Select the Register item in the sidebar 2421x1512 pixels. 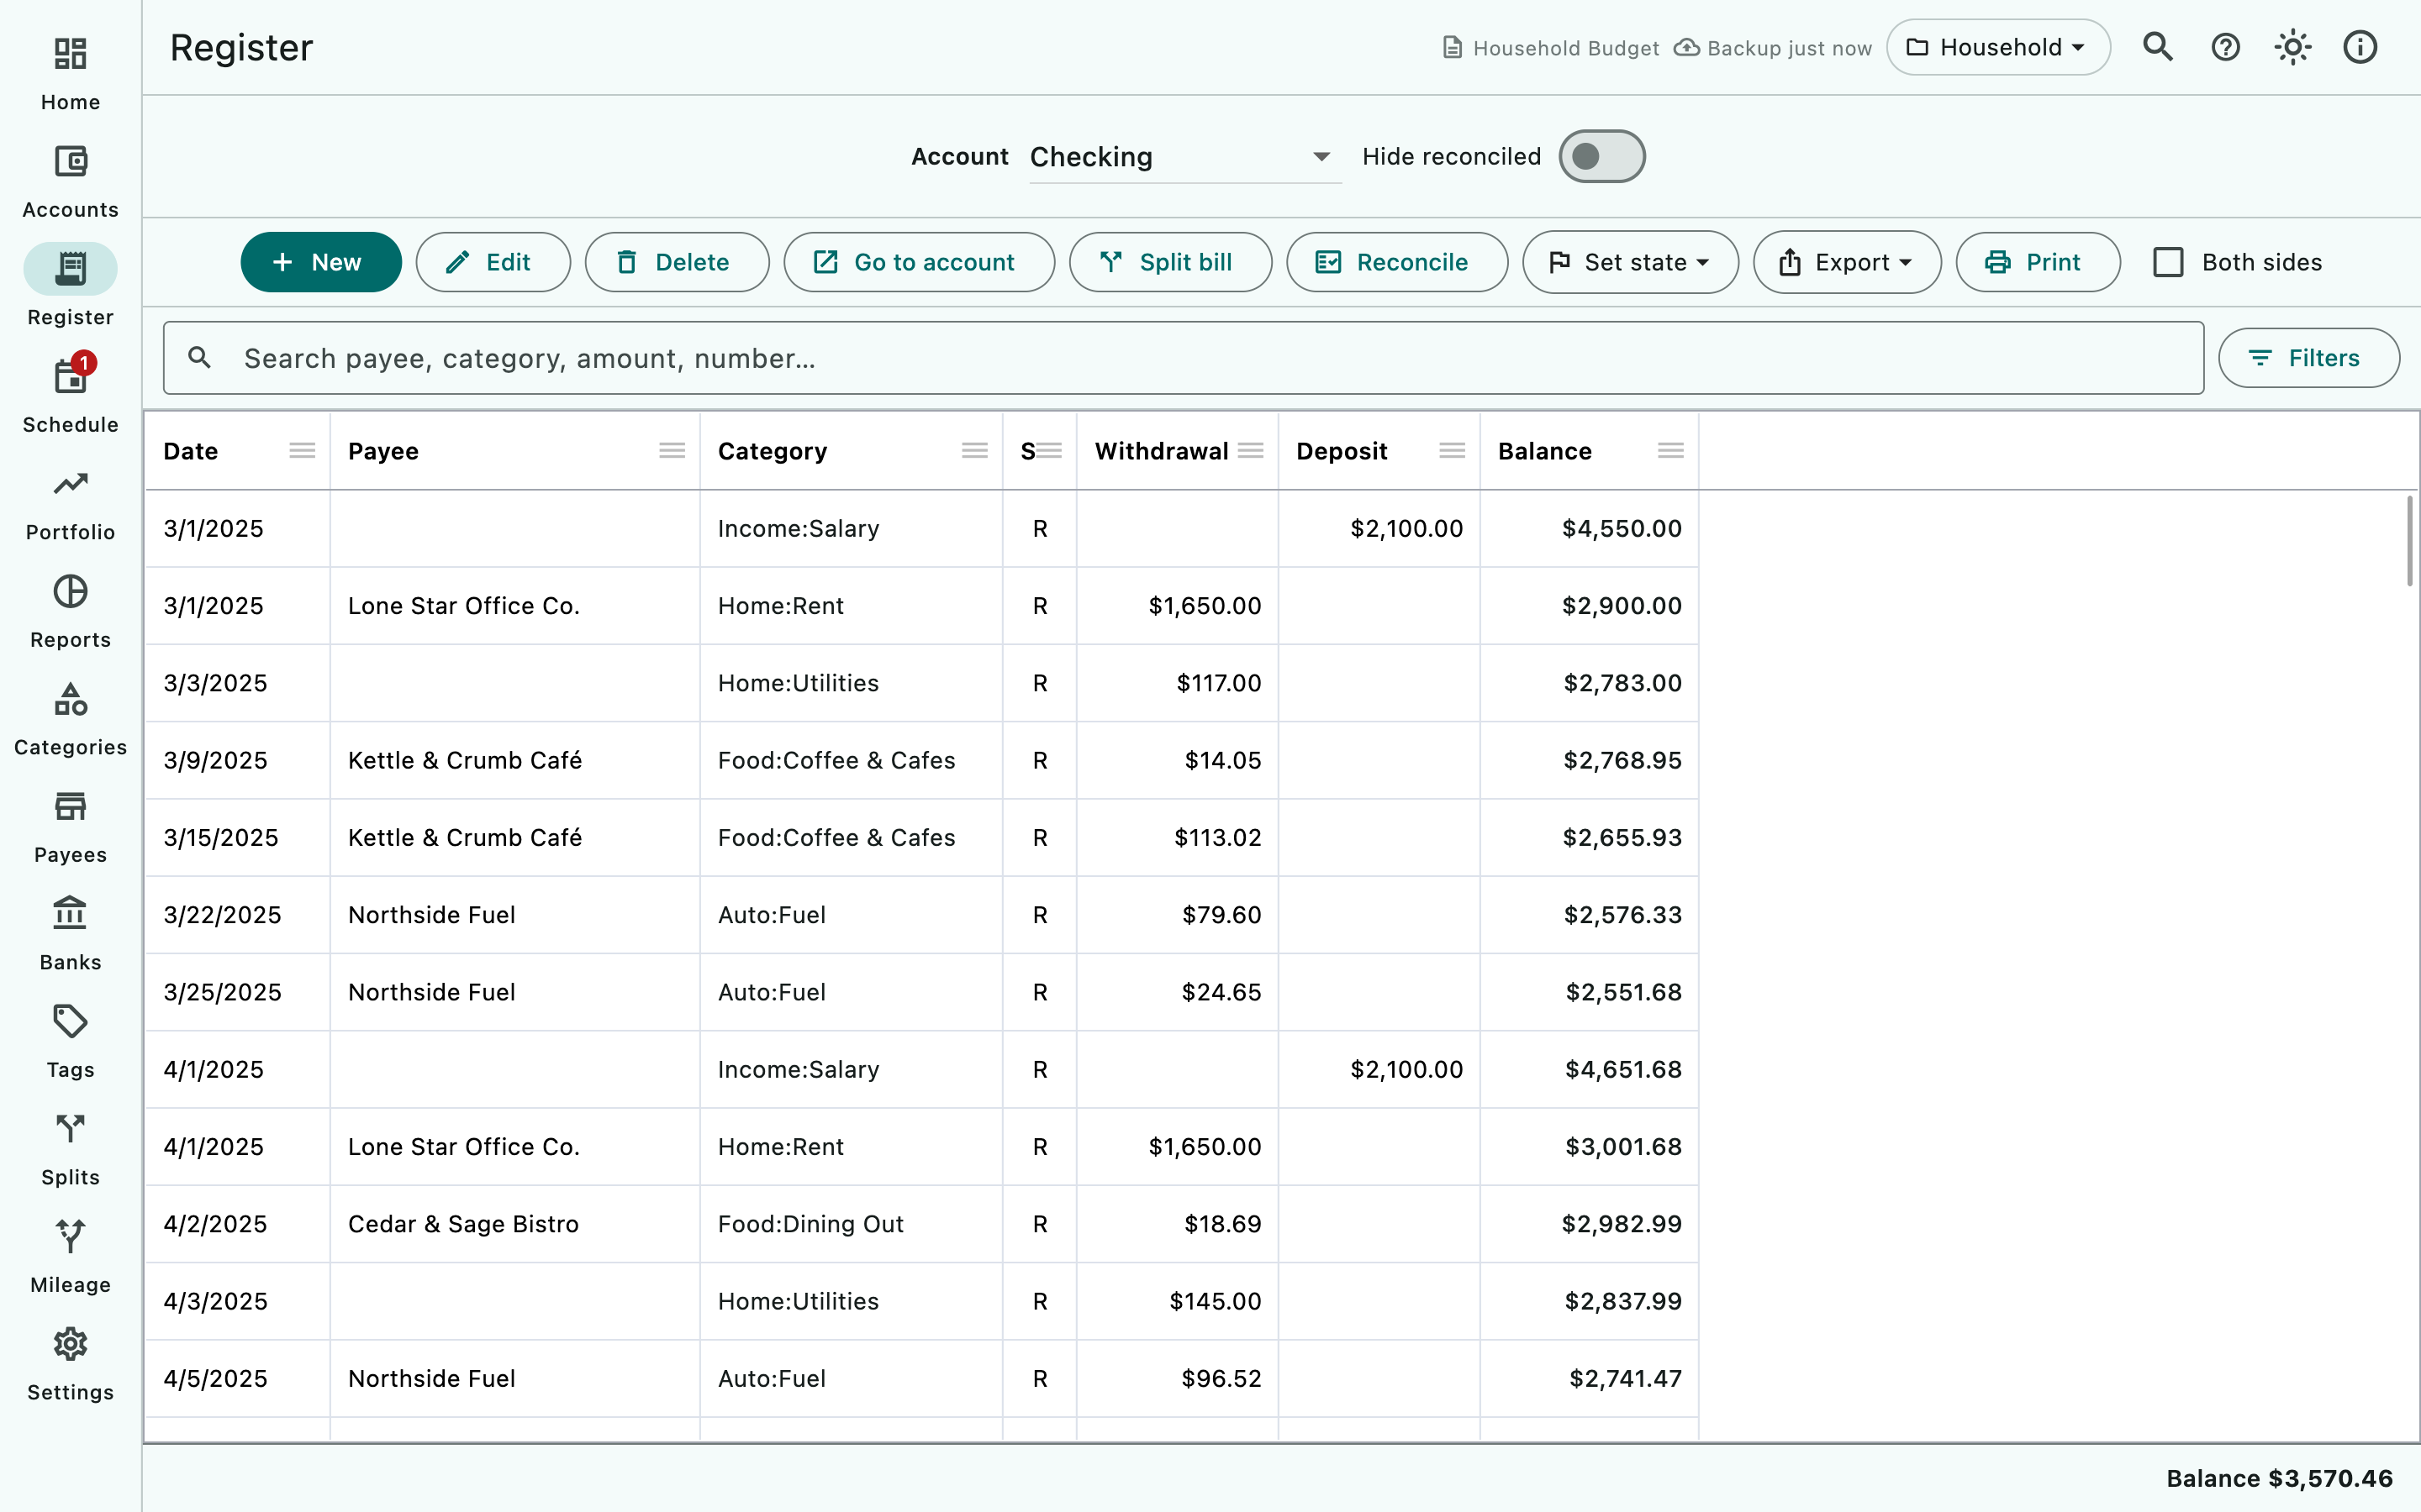point(70,289)
